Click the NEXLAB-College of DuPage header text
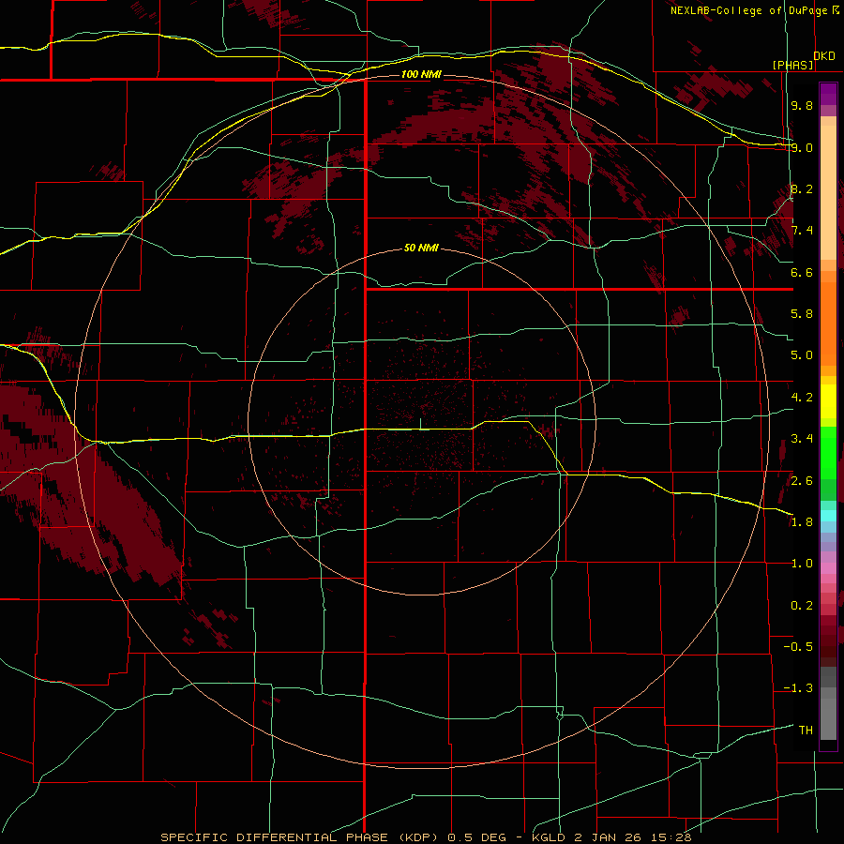 [748, 10]
